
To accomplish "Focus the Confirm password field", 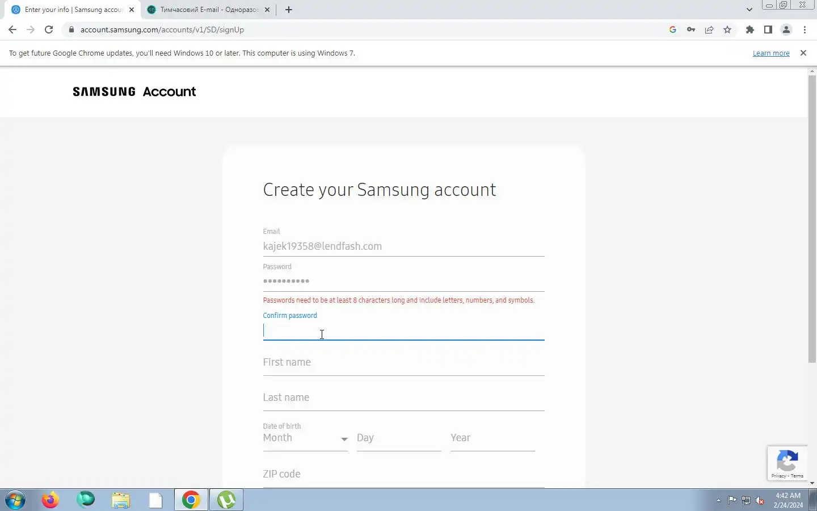I will pos(403,331).
